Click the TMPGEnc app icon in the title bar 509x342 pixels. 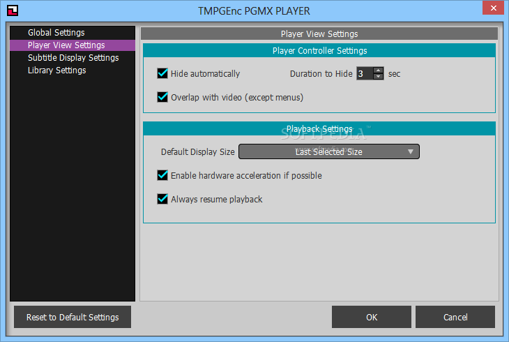click(13, 10)
